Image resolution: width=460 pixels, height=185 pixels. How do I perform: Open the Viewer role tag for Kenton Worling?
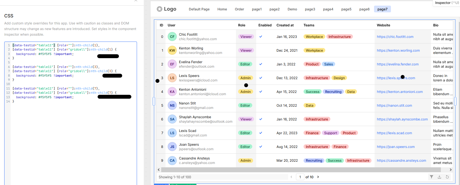[246, 51]
